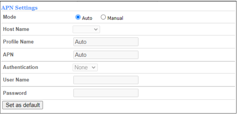Click the Password input field

click(106, 93)
